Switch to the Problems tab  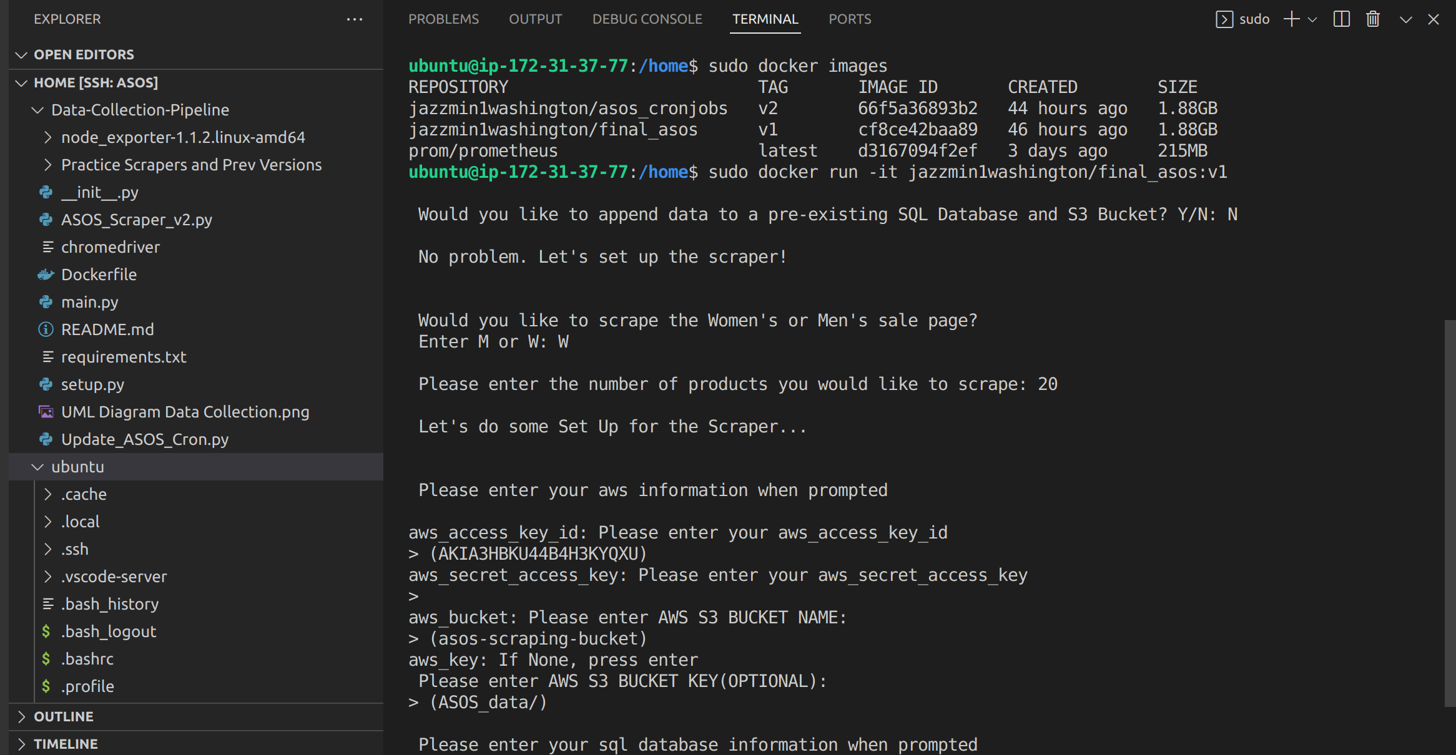(x=443, y=19)
